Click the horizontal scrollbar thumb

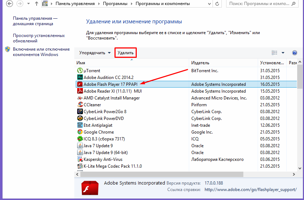[162, 174]
